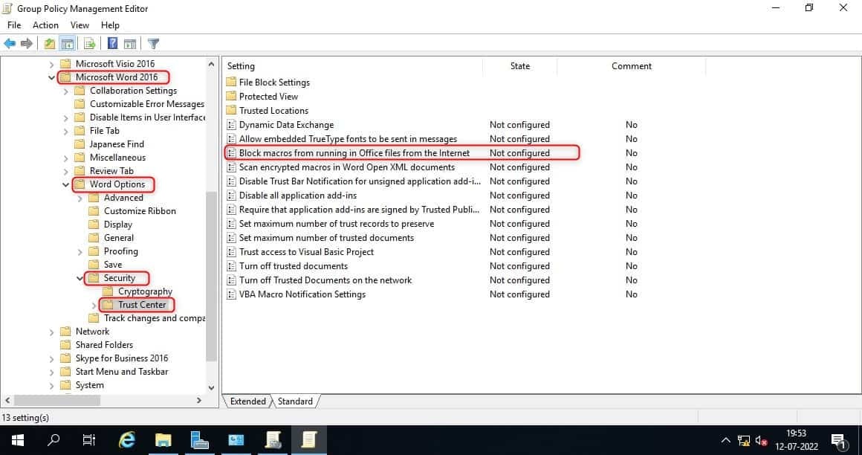Click the Filter funnel toolbar icon

pyautogui.click(x=153, y=43)
